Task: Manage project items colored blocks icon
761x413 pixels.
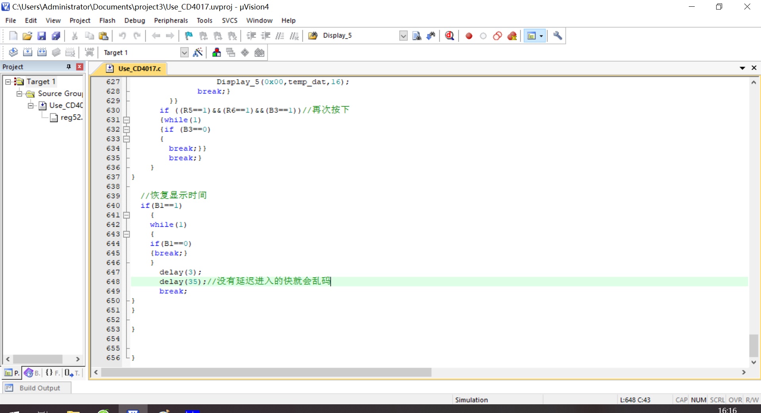Action: pyautogui.click(x=217, y=52)
